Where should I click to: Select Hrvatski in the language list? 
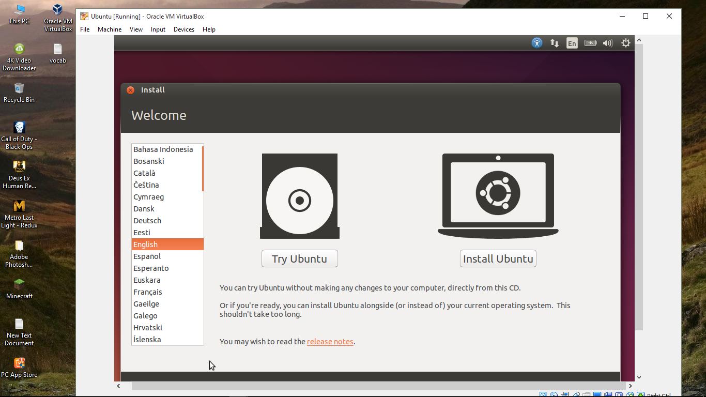coord(167,328)
